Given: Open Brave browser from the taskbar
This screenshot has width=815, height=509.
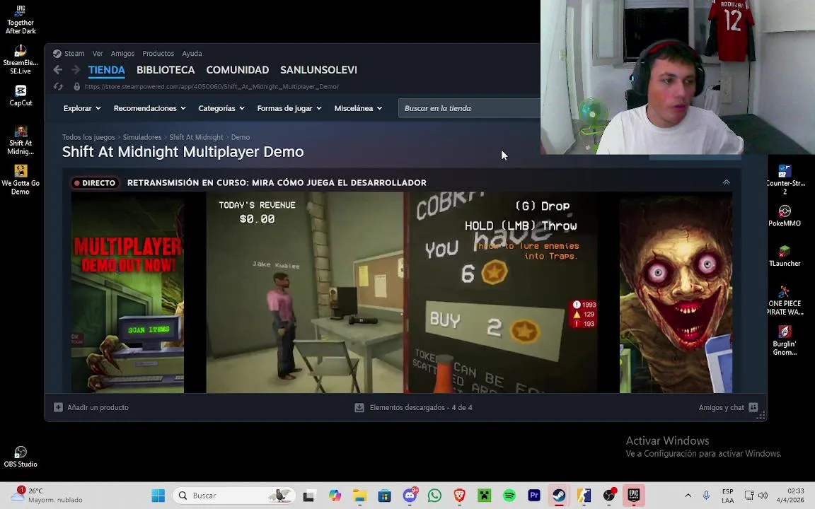Looking at the screenshot, I should click(459, 496).
